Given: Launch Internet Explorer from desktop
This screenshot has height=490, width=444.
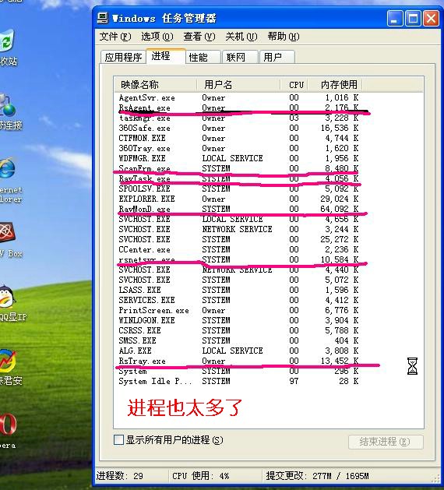Looking at the screenshot, I should 7,169.
